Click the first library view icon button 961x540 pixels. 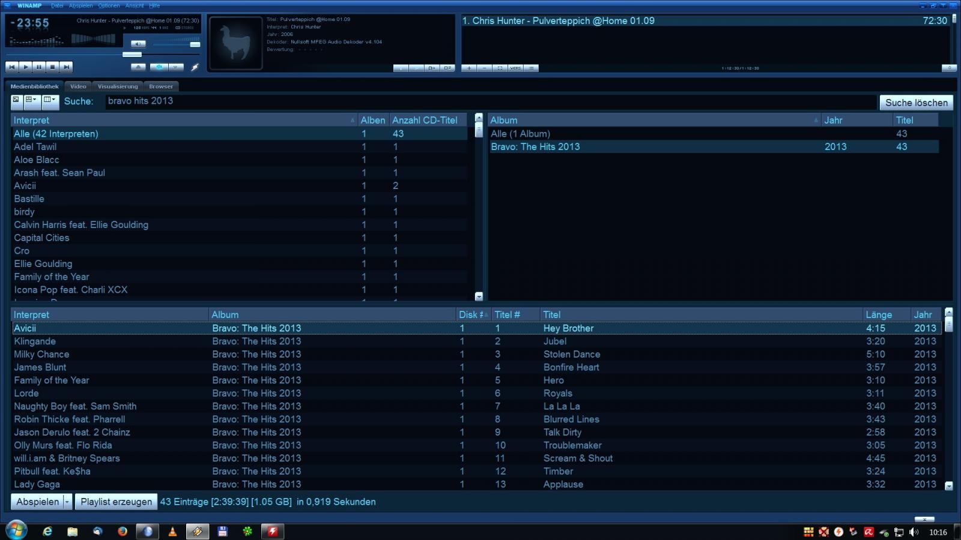[x=16, y=101]
